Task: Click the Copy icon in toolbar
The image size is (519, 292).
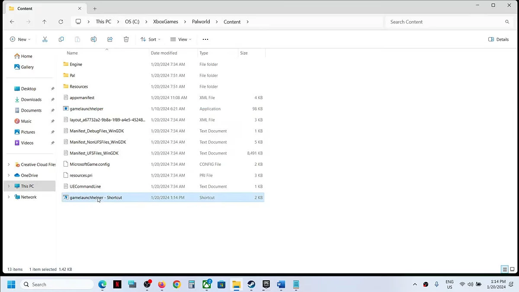Action: 61,39
